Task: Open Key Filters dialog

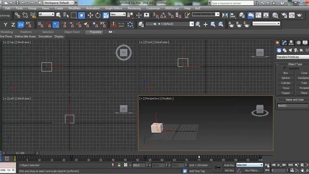Action: point(252,171)
